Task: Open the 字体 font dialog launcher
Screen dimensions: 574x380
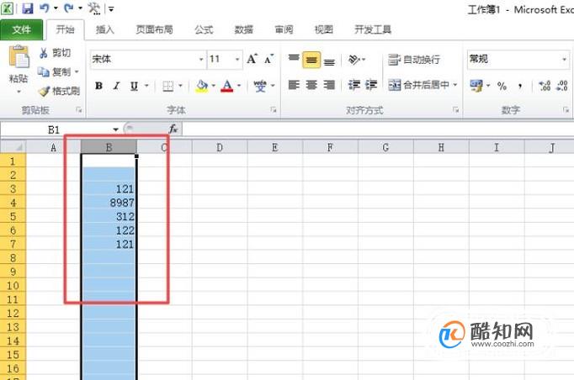Action: [x=273, y=110]
